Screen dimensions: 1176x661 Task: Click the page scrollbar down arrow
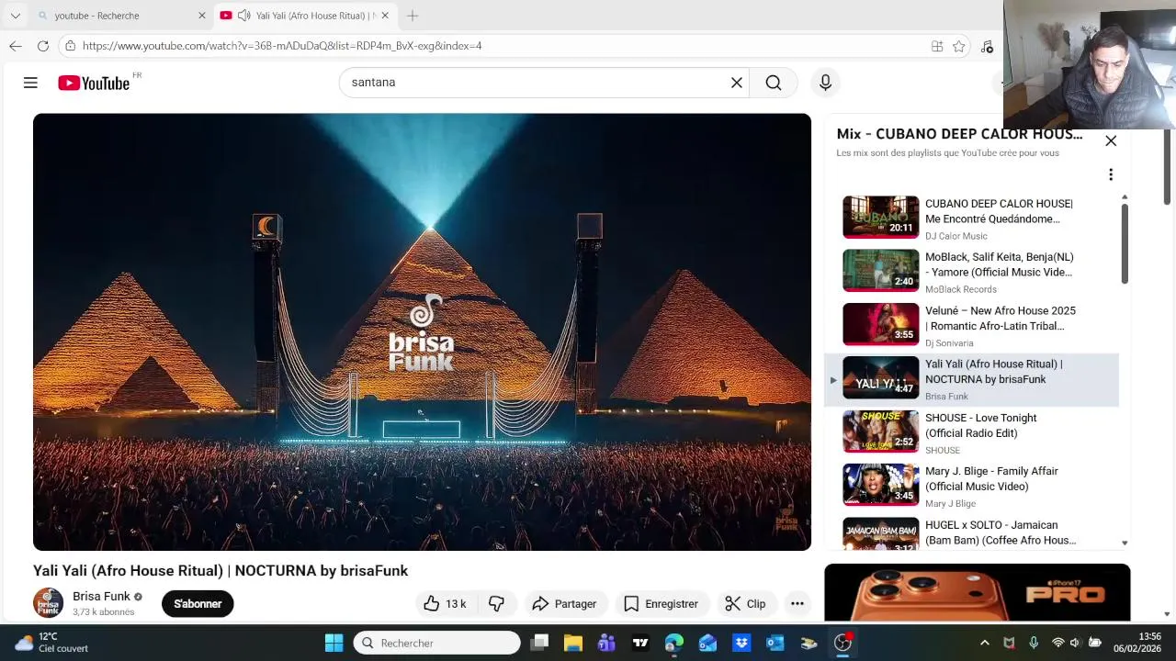tap(1168, 614)
